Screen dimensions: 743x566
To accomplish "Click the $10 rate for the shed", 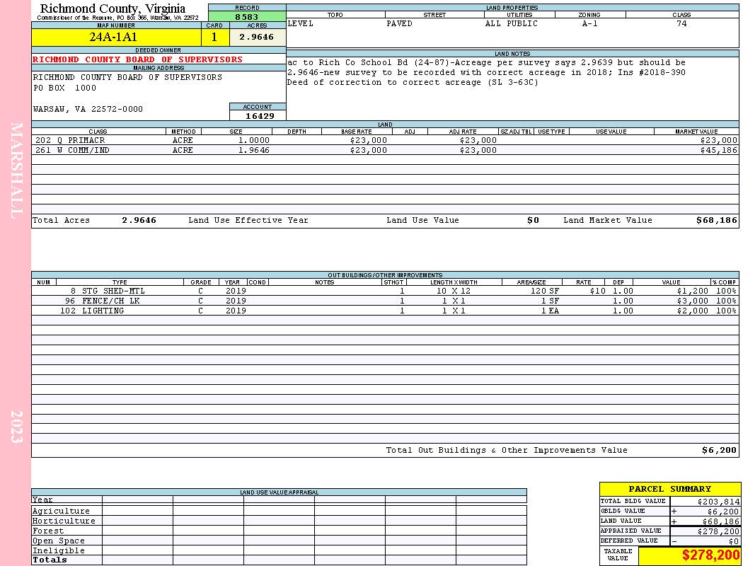I will [x=597, y=291].
